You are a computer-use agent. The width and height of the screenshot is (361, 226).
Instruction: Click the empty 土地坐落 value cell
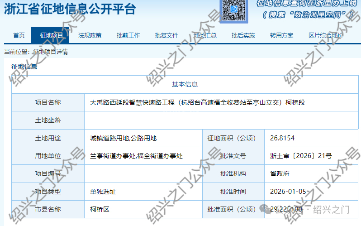click(x=222, y=120)
